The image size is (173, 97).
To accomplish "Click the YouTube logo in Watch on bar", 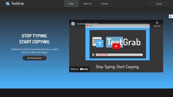I will click(84, 69).
